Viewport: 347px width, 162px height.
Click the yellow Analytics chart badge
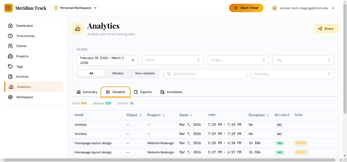point(78,28)
